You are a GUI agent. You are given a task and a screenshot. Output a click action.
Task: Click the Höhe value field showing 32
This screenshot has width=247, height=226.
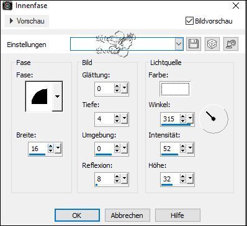point(170,179)
